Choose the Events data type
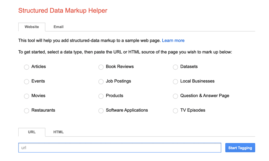269x161 pixels. click(x=27, y=82)
